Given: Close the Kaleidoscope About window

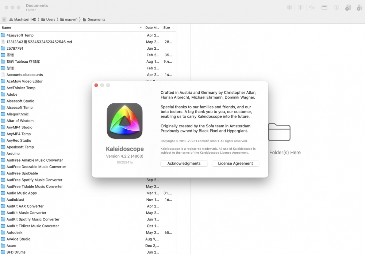Looking at the screenshot, I should pos(96,85).
